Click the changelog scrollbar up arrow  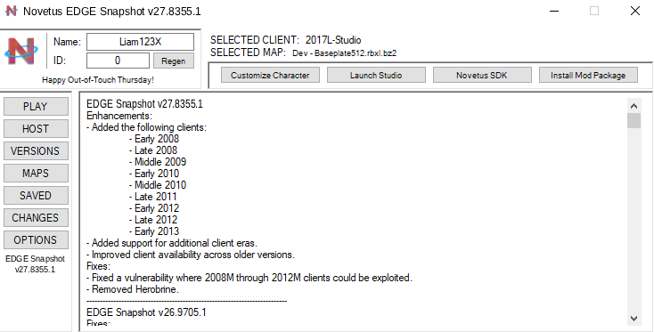pos(634,106)
